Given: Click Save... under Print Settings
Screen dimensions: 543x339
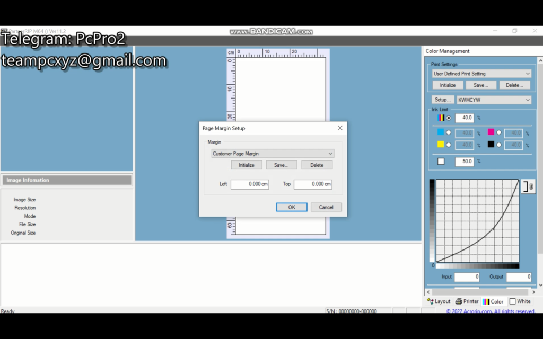Looking at the screenshot, I should pos(480,85).
